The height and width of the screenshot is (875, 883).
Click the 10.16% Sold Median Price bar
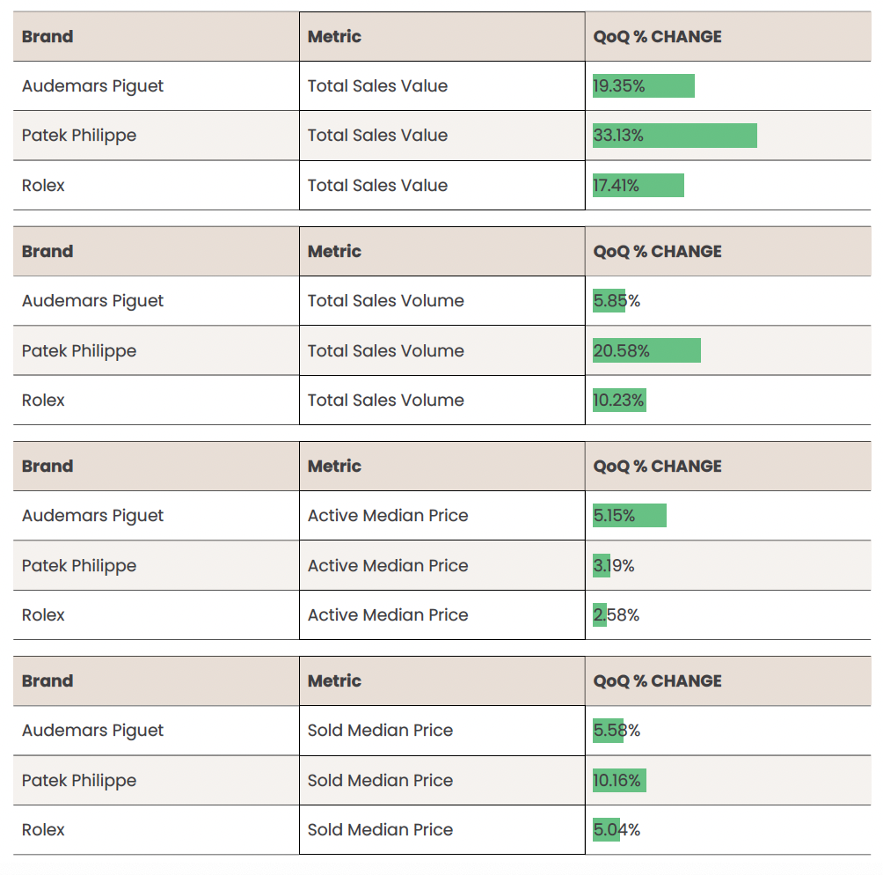[x=619, y=781]
